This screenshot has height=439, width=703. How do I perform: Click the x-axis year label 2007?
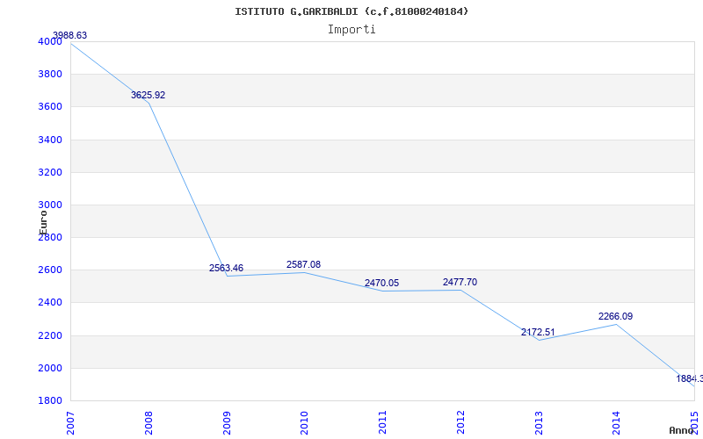coord(71,423)
